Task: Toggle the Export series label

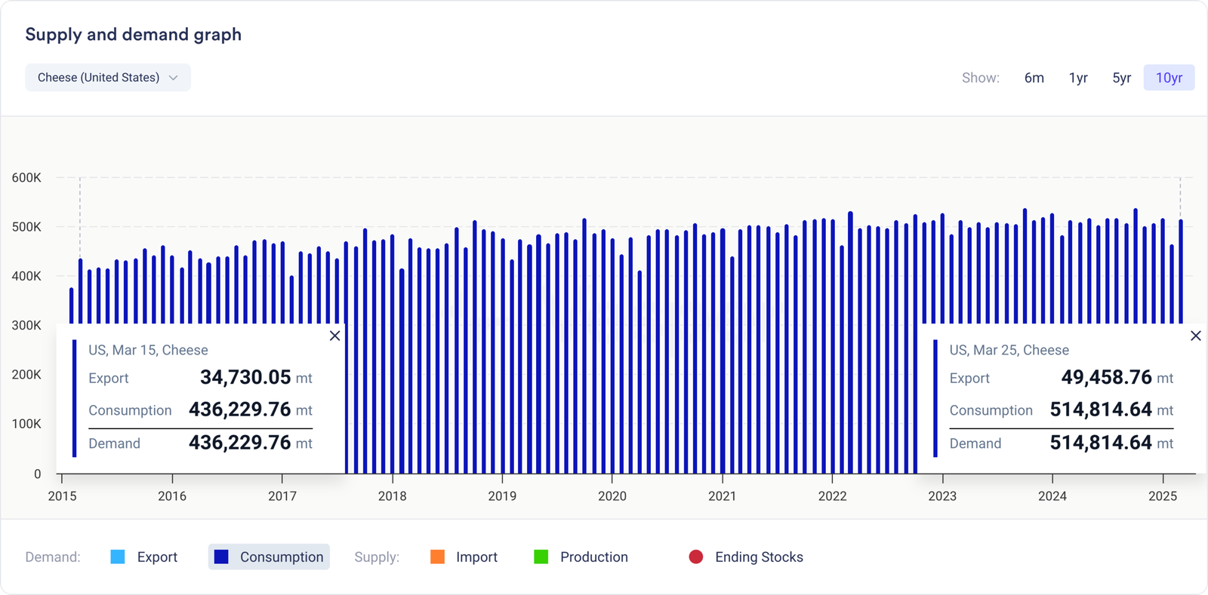Action: point(157,557)
